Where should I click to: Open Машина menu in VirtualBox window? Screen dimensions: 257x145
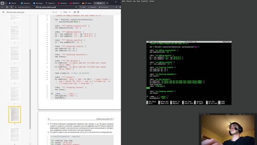pyautogui.click(x=129, y=1)
